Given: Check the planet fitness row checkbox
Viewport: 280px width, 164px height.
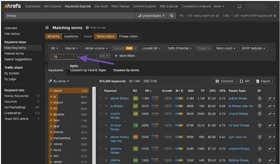Looking at the screenshot, I should click(x=101, y=98).
